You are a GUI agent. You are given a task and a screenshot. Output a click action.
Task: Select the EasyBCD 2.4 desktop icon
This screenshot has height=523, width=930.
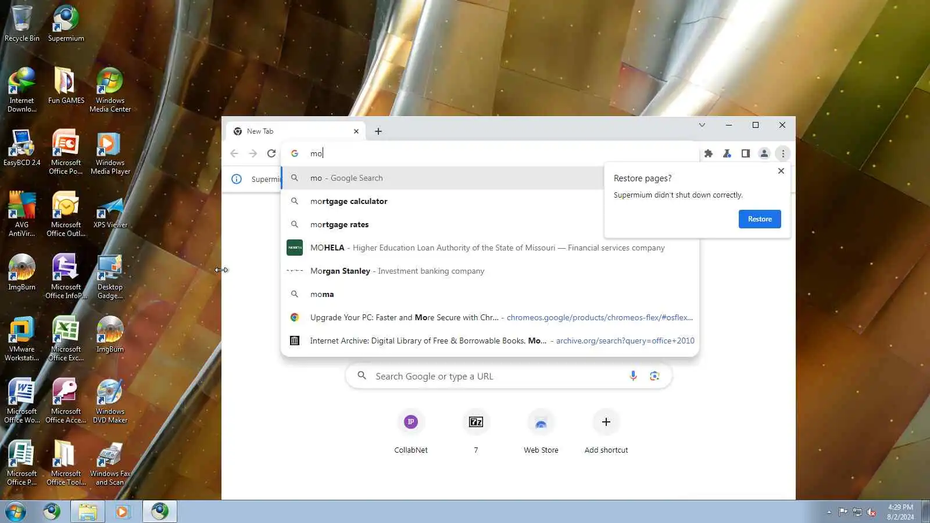pyautogui.click(x=22, y=148)
